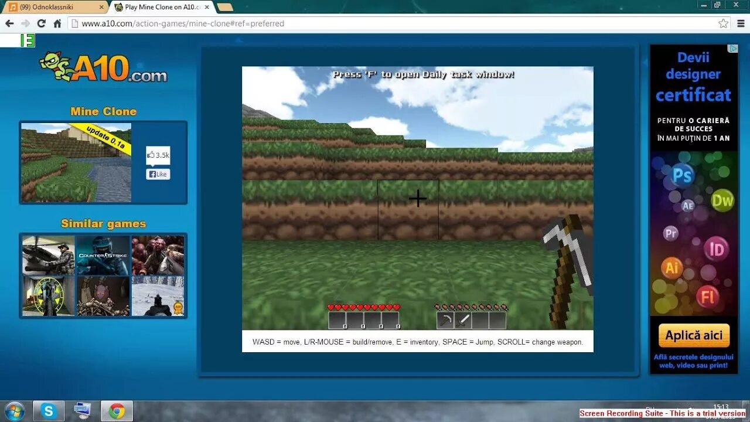
Task: Click the Photoshop Ps bubble in ad
Action: 683,175
